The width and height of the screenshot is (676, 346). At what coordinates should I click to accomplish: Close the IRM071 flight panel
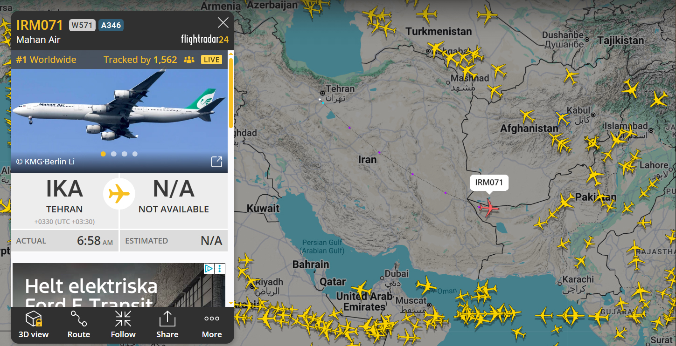(223, 23)
